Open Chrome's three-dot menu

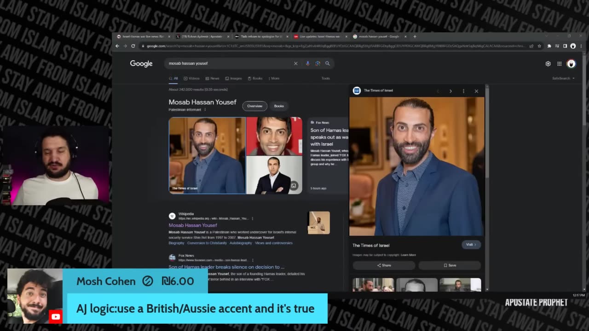pyautogui.click(x=581, y=46)
